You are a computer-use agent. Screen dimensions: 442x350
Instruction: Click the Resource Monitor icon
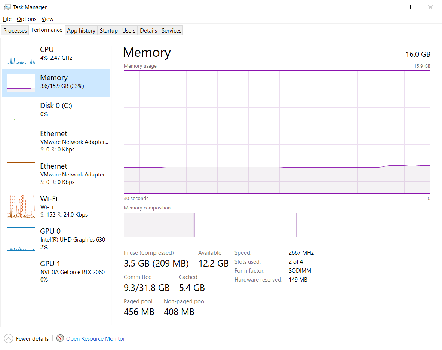tap(60, 338)
